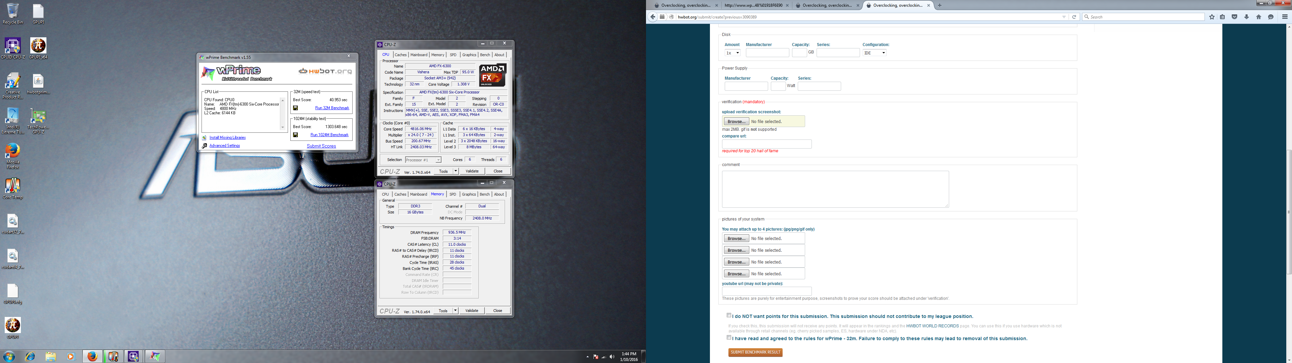
Task: Open the Firefox bookmarks list icon
Action: 1223,17
